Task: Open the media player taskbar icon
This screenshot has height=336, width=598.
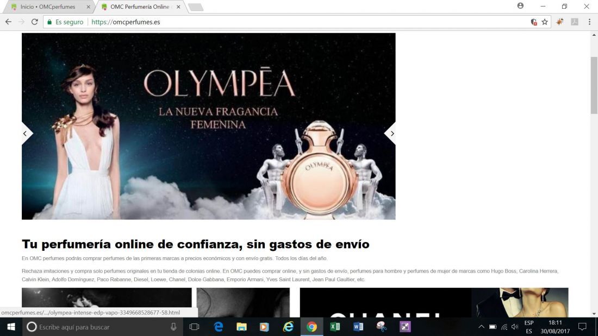Action: 264,327
